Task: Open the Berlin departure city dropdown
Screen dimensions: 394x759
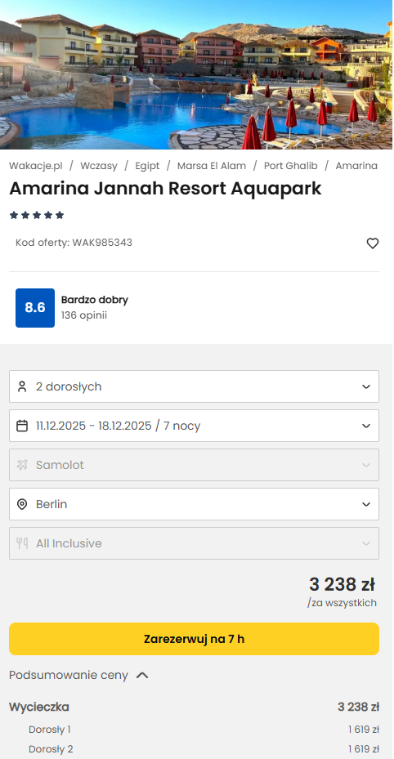Action: click(194, 504)
